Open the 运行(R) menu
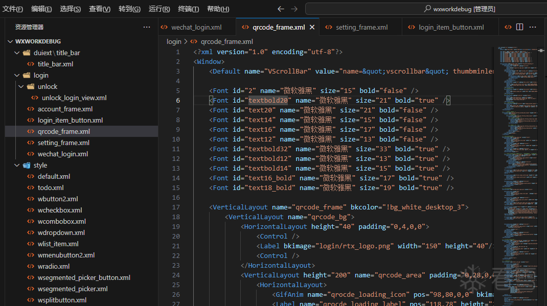The image size is (547, 306). 159,9
